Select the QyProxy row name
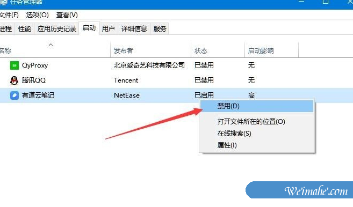 pos(35,65)
